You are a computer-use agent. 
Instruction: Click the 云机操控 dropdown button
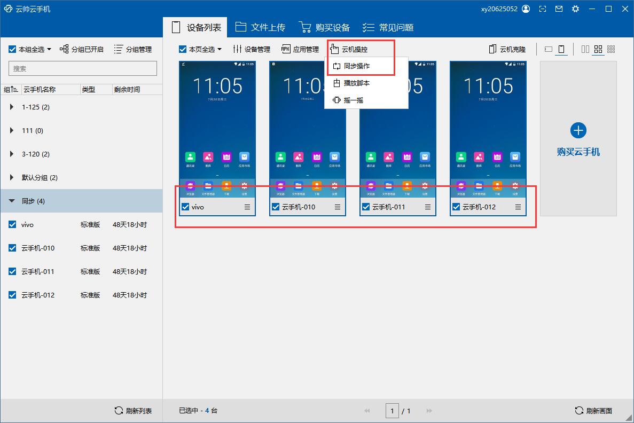349,49
